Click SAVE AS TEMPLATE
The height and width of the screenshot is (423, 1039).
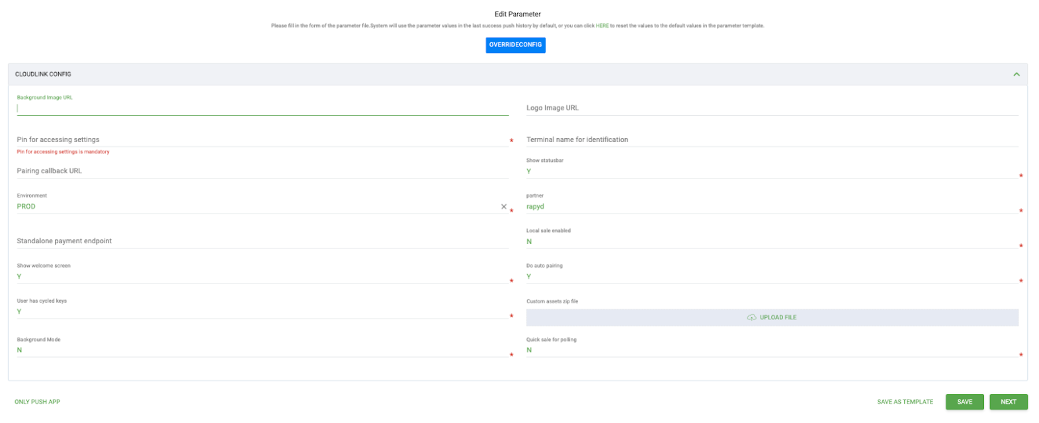905,402
